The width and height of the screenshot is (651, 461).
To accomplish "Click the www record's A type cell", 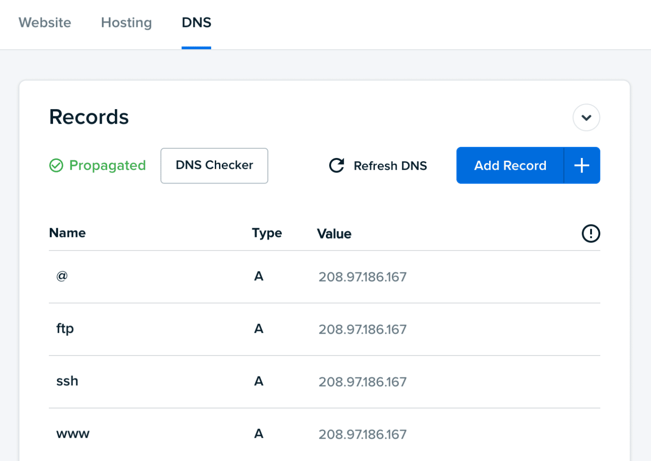I will [259, 434].
